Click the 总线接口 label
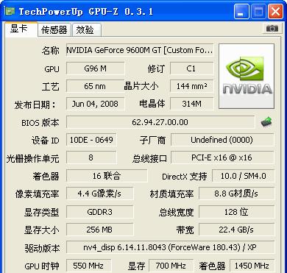This screenshot has height=273, width=287. 149,159
